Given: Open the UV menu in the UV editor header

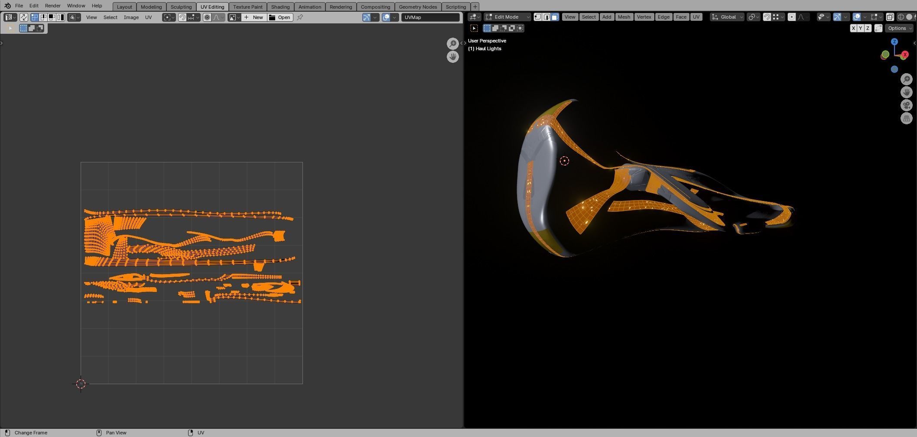Looking at the screenshot, I should click(x=149, y=17).
